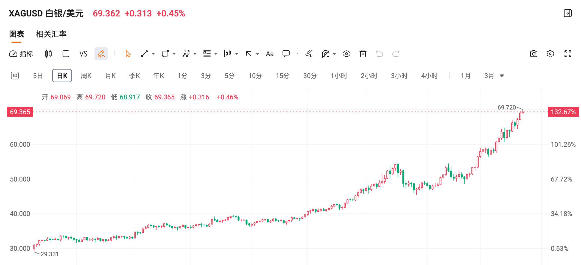Select the 周K timeframe tab
581x265 pixels.
point(86,76)
